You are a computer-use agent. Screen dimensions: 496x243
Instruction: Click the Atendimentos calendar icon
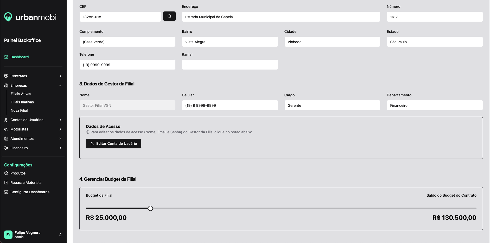(6, 139)
